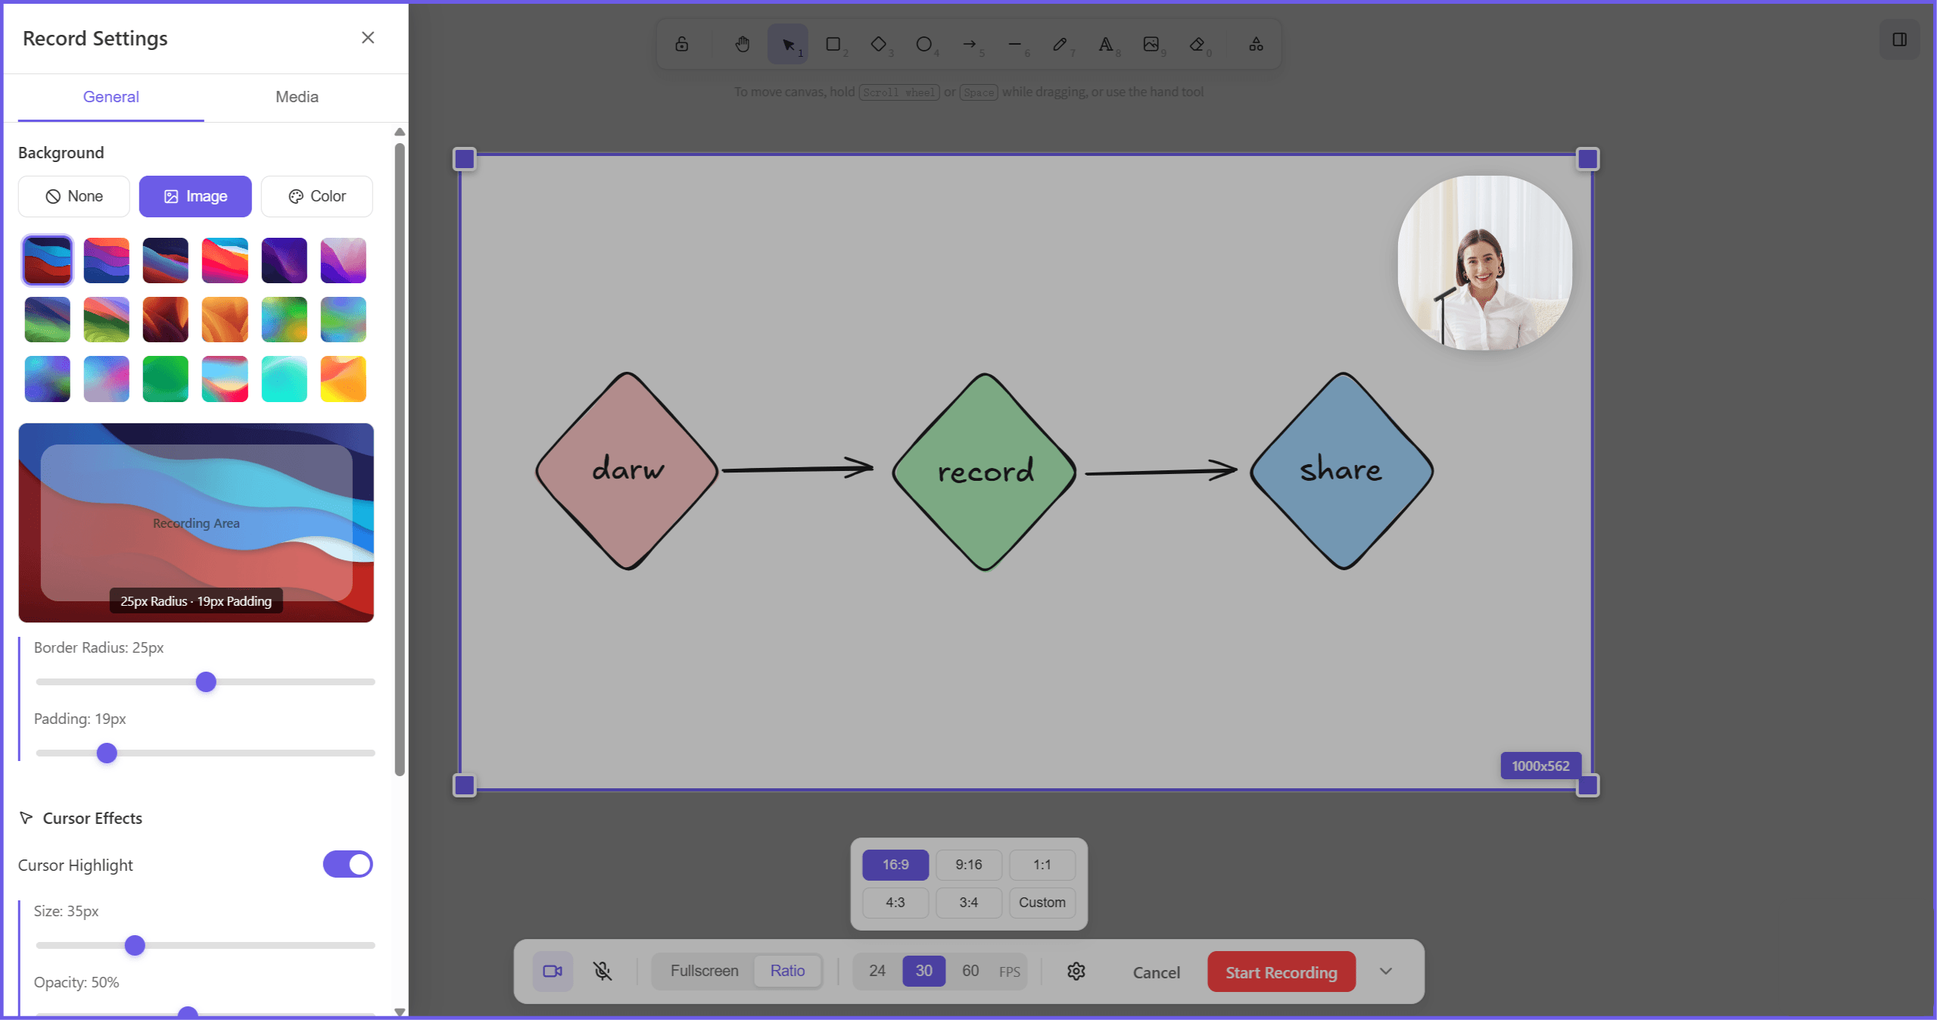
Task: Select the Eraser tool
Action: coord(1197,43)
